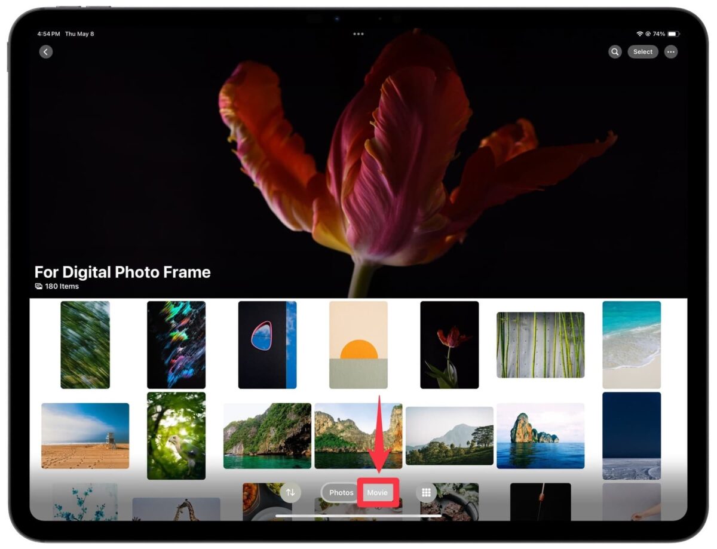Viewport: 717px width, 549px height.
Task: Open the rocky cliffs over water photo
Action: coord(358,436)
